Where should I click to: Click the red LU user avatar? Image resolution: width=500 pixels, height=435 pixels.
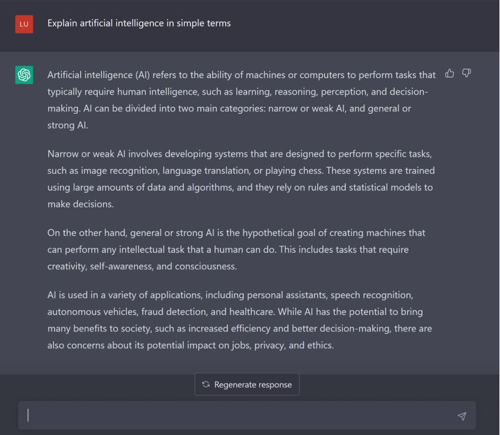24,24
